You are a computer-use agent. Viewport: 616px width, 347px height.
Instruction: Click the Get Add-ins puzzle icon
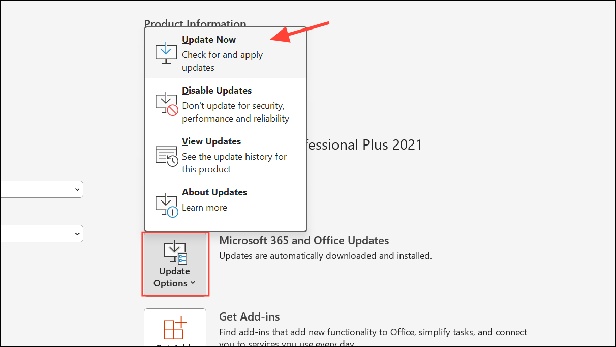tap(174, 331)
